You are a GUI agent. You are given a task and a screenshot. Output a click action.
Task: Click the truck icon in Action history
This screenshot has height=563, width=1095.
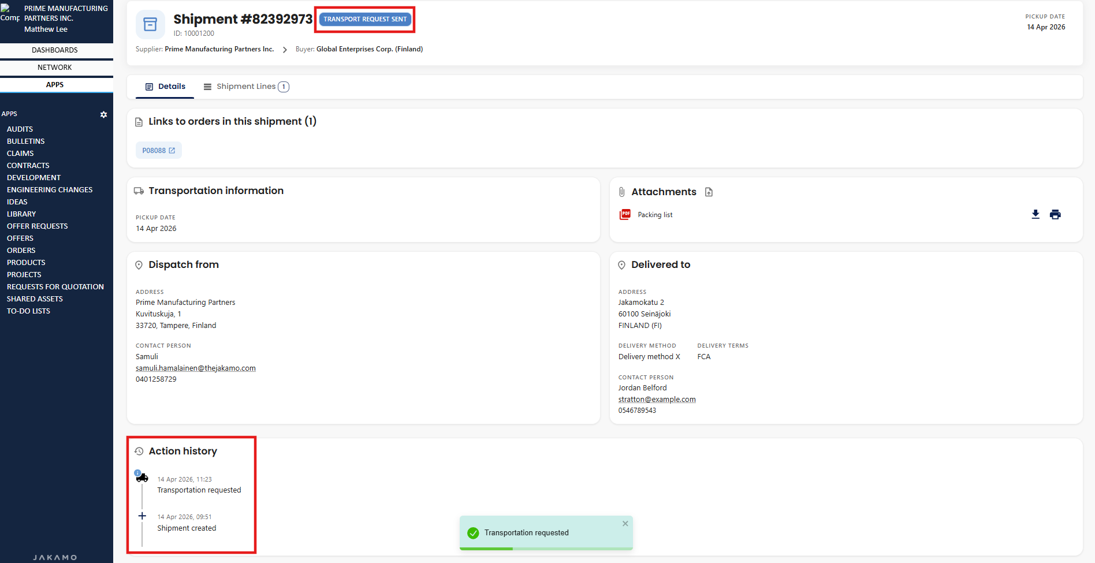click(x=142, y=478)
